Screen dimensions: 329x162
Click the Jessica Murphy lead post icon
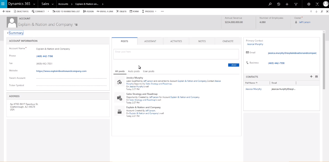pos(119,82)
